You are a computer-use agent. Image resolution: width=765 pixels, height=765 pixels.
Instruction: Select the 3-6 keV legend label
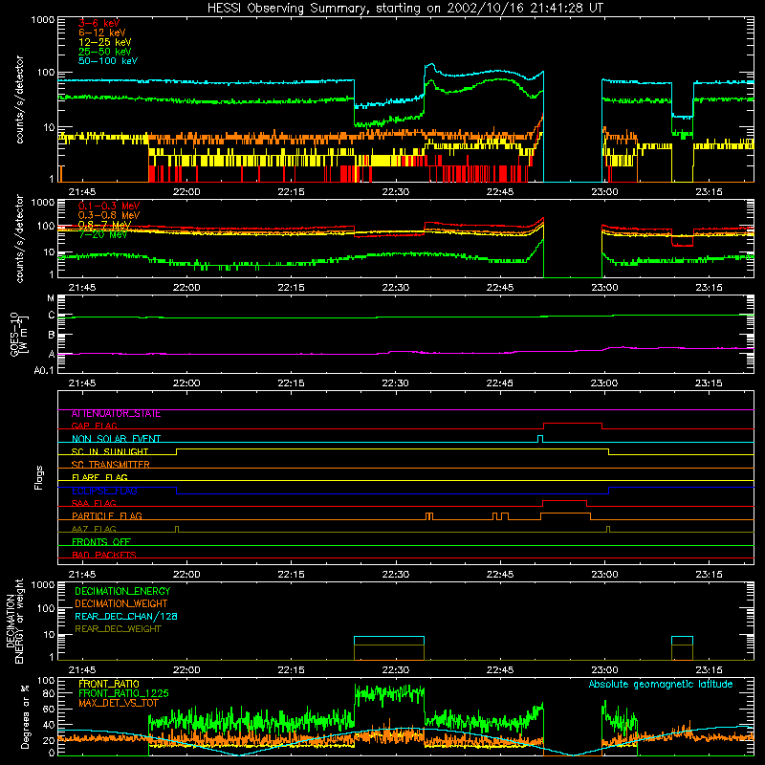coord(98,23)
